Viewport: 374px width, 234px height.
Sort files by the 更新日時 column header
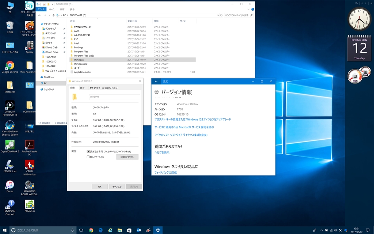click(x=132, y=21)
